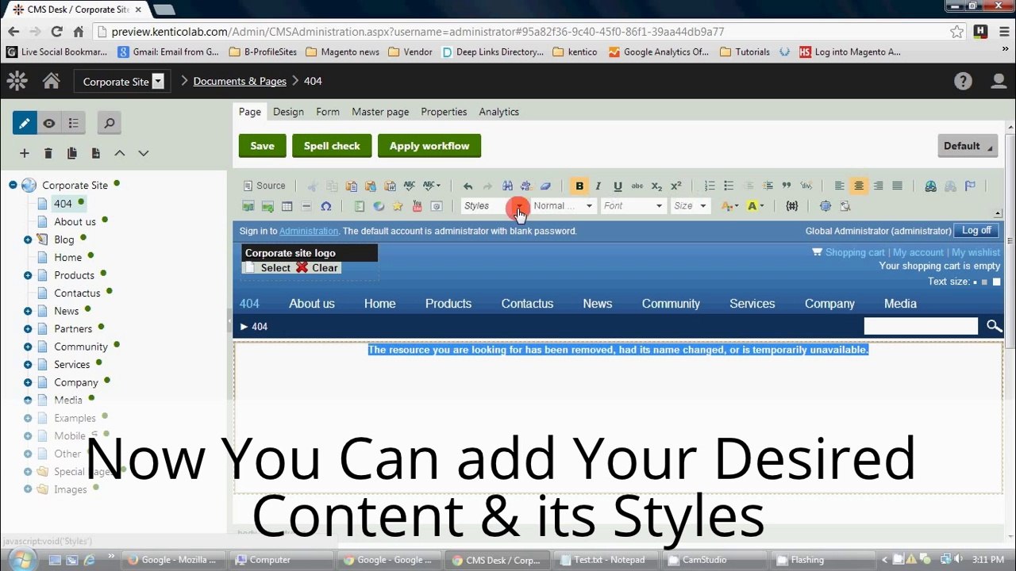Switch to Preview mode eye icon
Image resolution: width=1016 pixels, height=571 pixels.
click(x=49, y=123)
